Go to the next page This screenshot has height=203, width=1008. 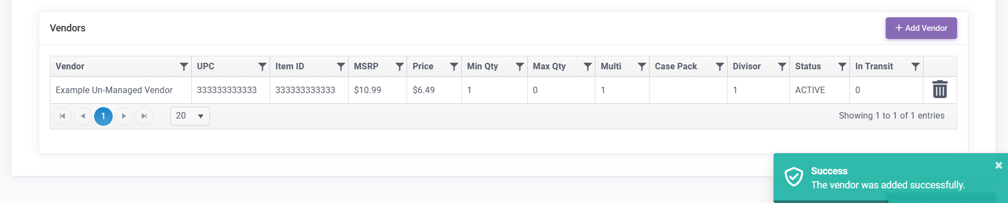[x=124, y=116]
